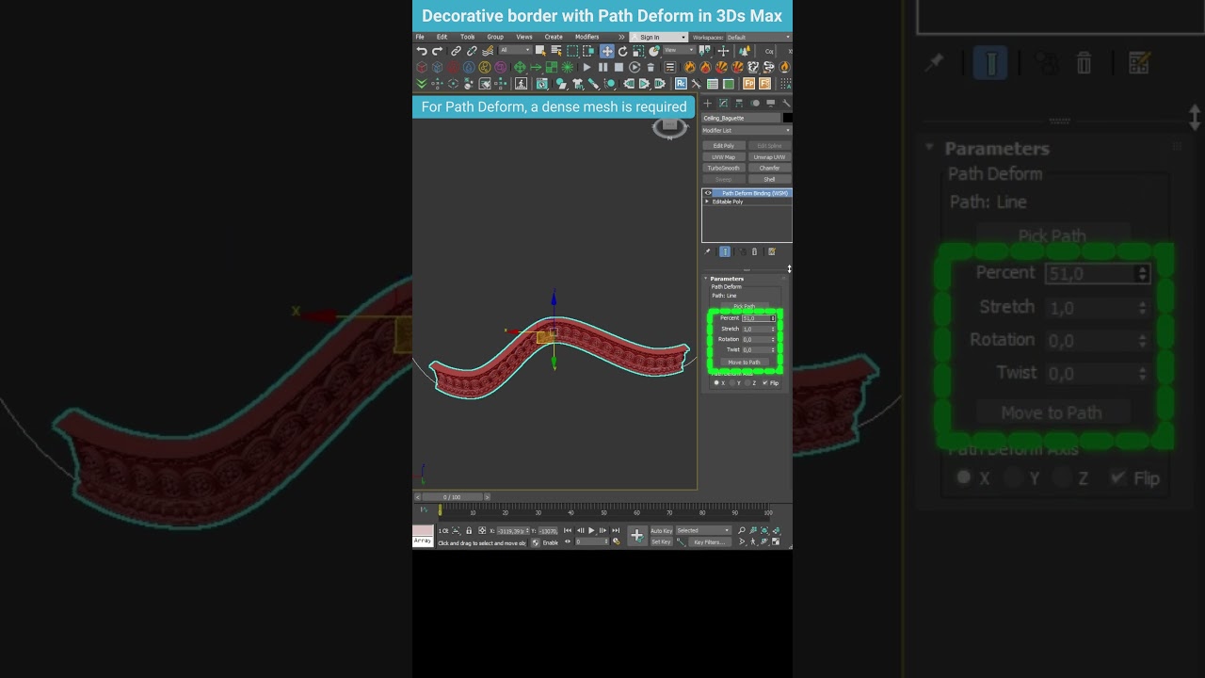Click the toolbar Play simulation icon
Image resolution: width=1205 pixels, height=678 pixels.
(587, 67)
